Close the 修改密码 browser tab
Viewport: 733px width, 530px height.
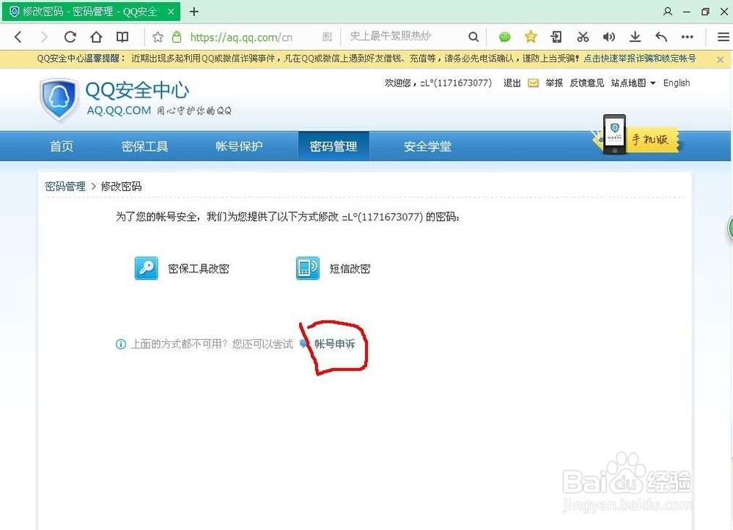click(171, 12)
